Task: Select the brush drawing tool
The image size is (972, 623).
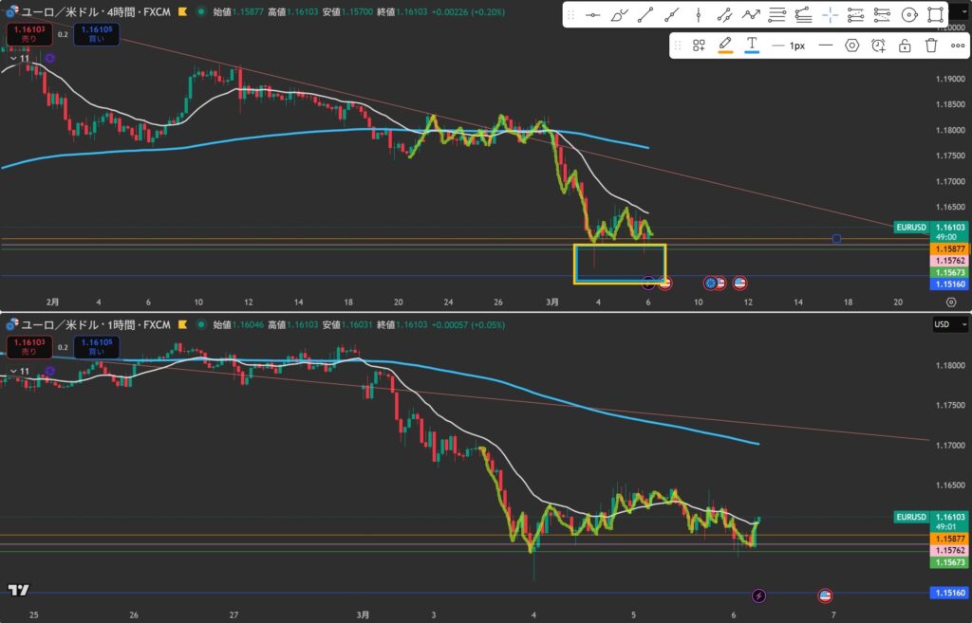Action: coord(619,15)
